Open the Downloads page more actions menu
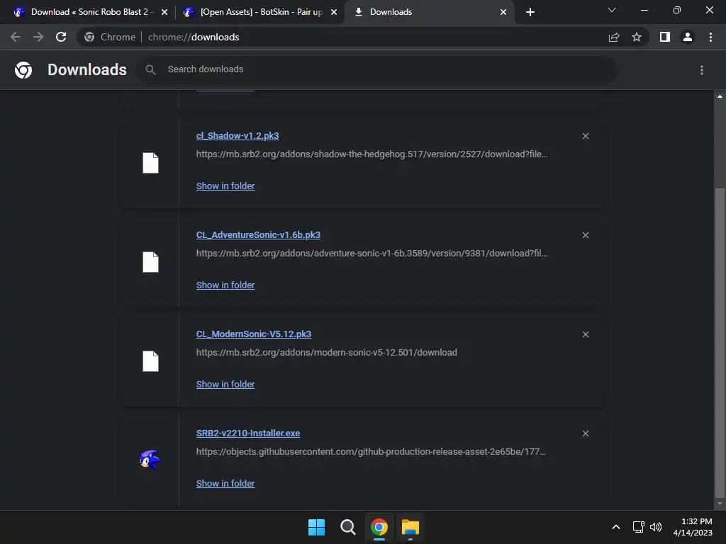Image resolution: width=726 pixels, height=544 pixels. tap(702, 70)
